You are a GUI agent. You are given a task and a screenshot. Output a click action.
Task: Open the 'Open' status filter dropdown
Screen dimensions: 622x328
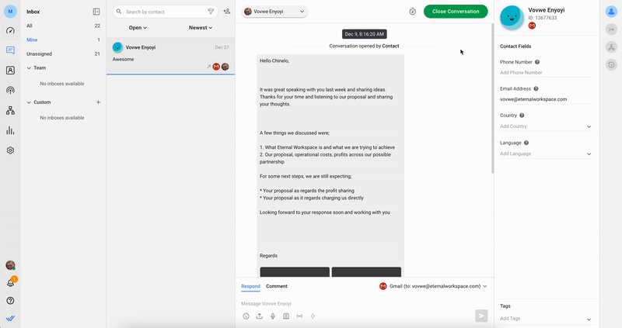pyautogui.click(x=138, y=28)
